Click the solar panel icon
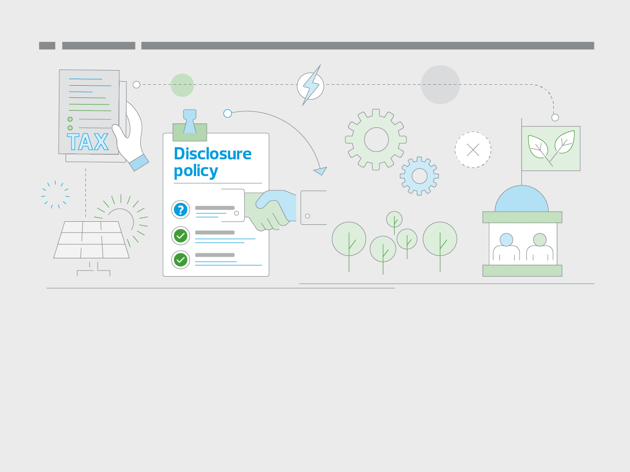Screen dimensions: 630x472 coord(90,239)
